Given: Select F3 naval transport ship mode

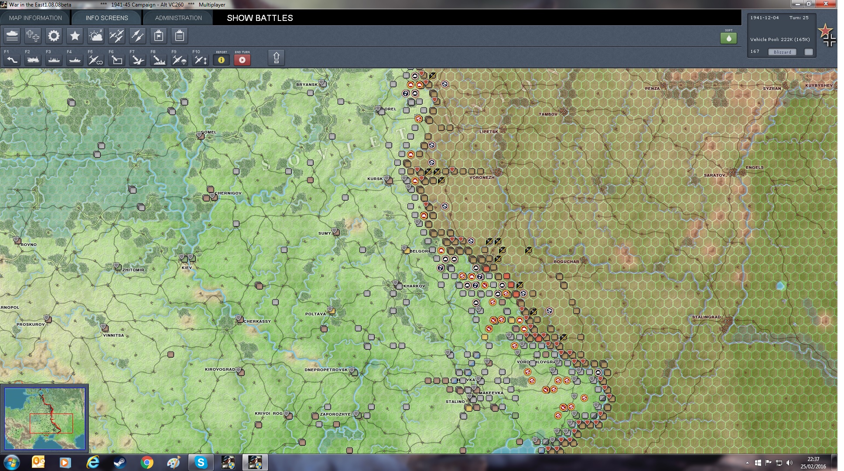Looking at the screenshot, I should (54, 60).
